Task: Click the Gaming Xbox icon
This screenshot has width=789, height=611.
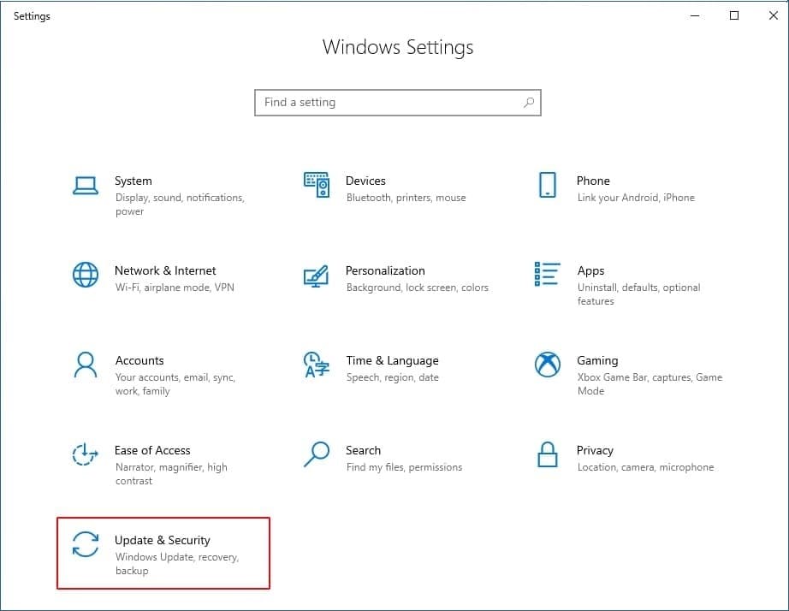Action: (548, 365)
